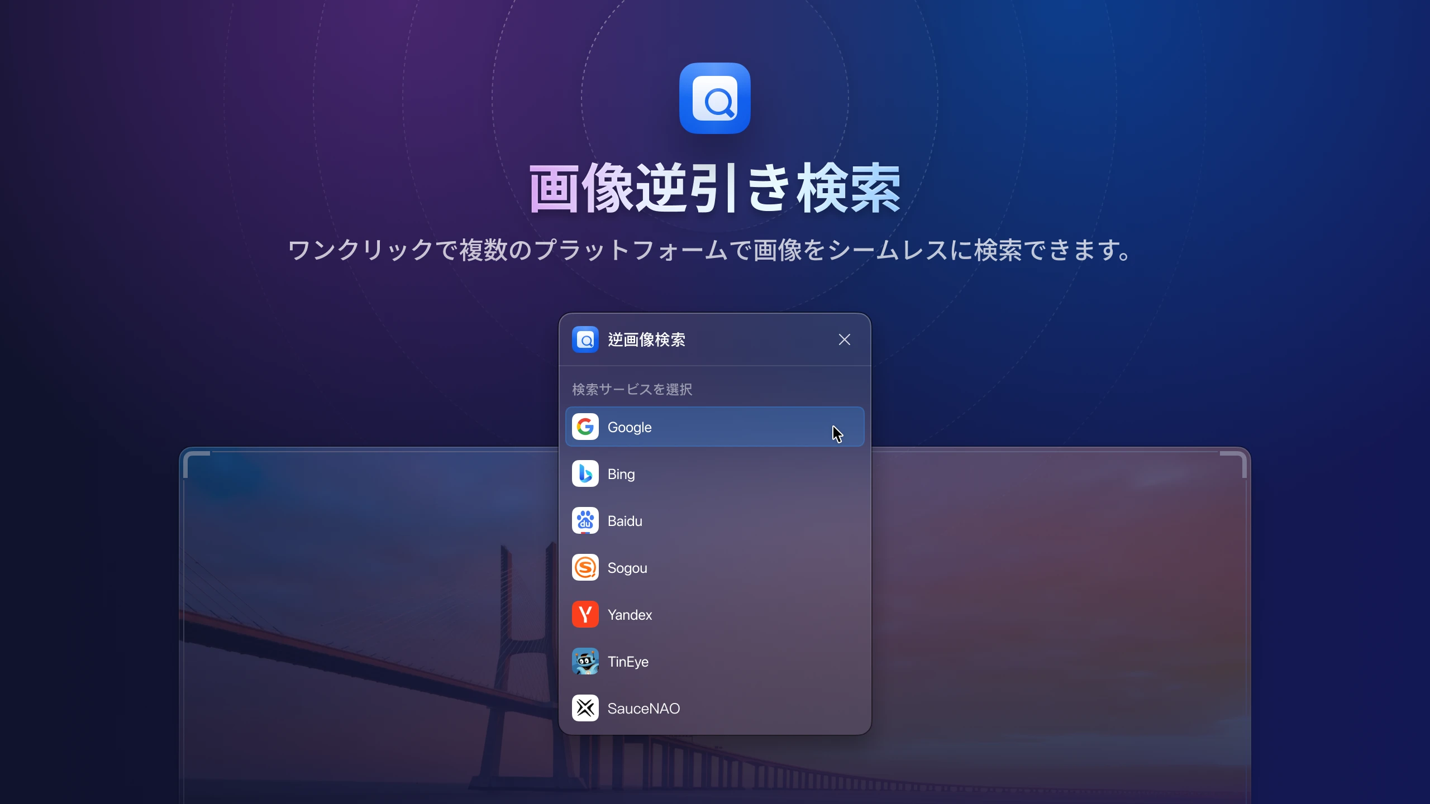Click the 検索サービスを選択 label
The height and width of the screenshot is (804, 1430).
click(632, 389)
